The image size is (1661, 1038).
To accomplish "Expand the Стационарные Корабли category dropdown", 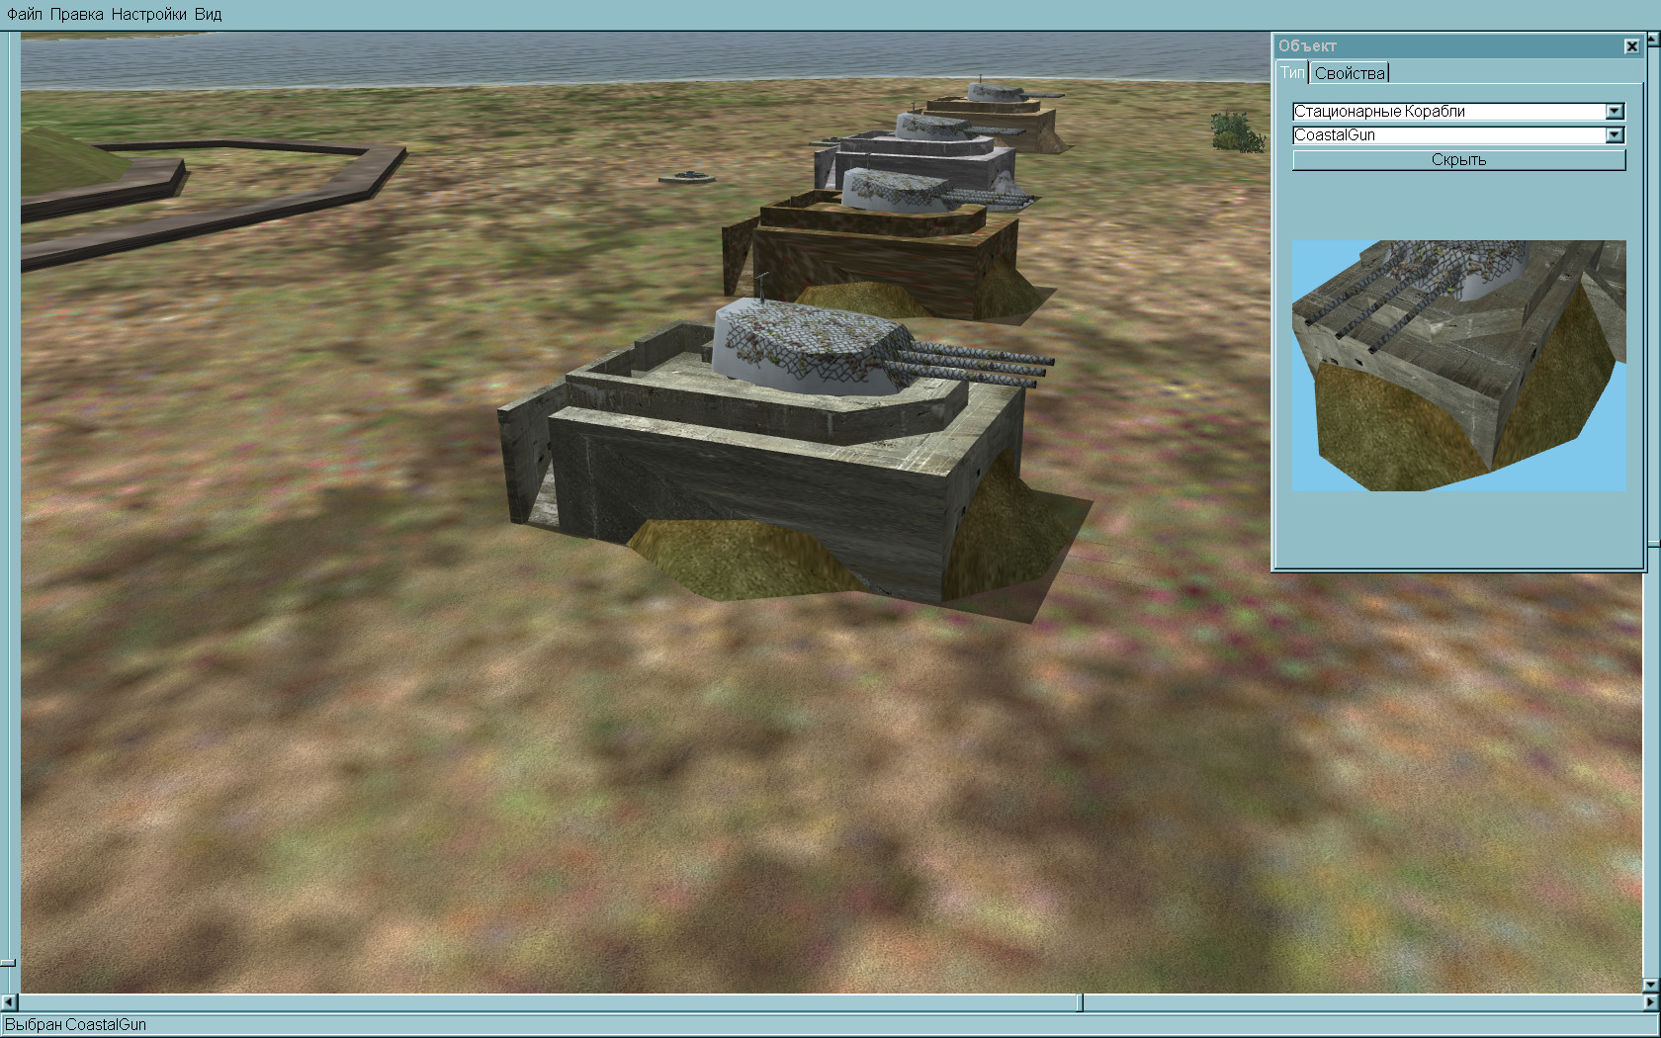I will pyautogui.click(x=1614, y=112).
